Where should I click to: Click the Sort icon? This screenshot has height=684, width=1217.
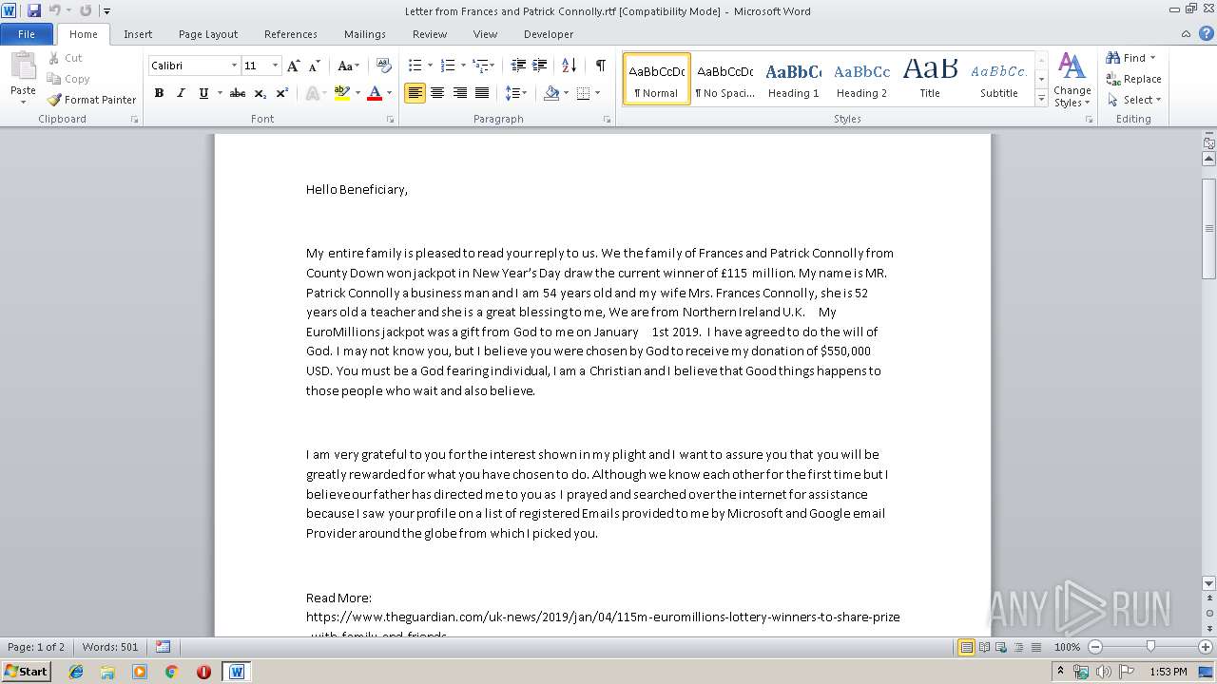pyautogui.click(x=569, y=66)
